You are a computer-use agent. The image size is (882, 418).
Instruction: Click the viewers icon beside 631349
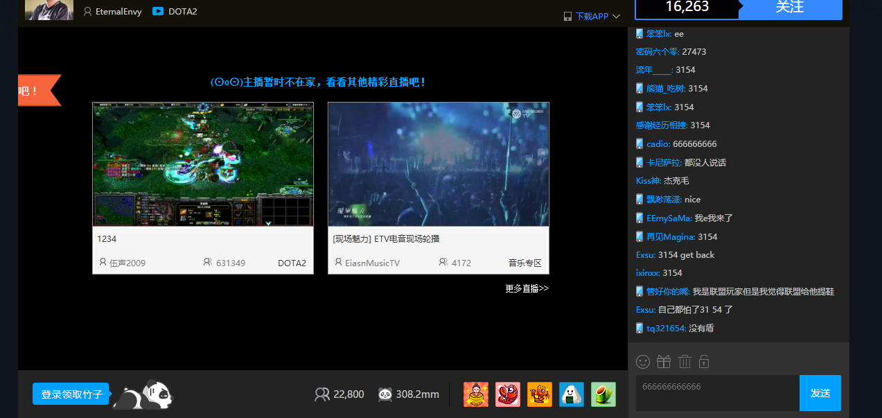(x=208, y=263)
